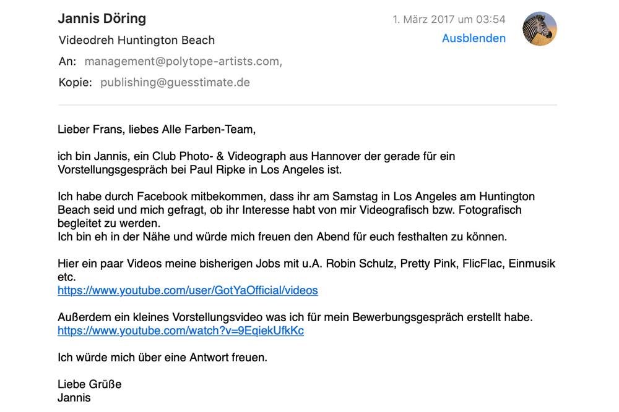Click the zebra profile picture of the sender
The image size is (619, 412).
pos(539,29)
